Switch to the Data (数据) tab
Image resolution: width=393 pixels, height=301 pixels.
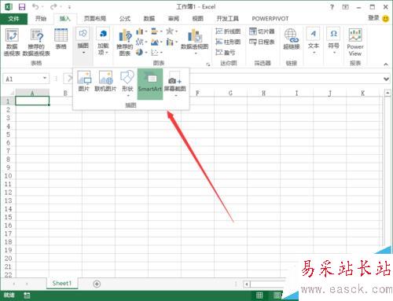click(149, 19)
